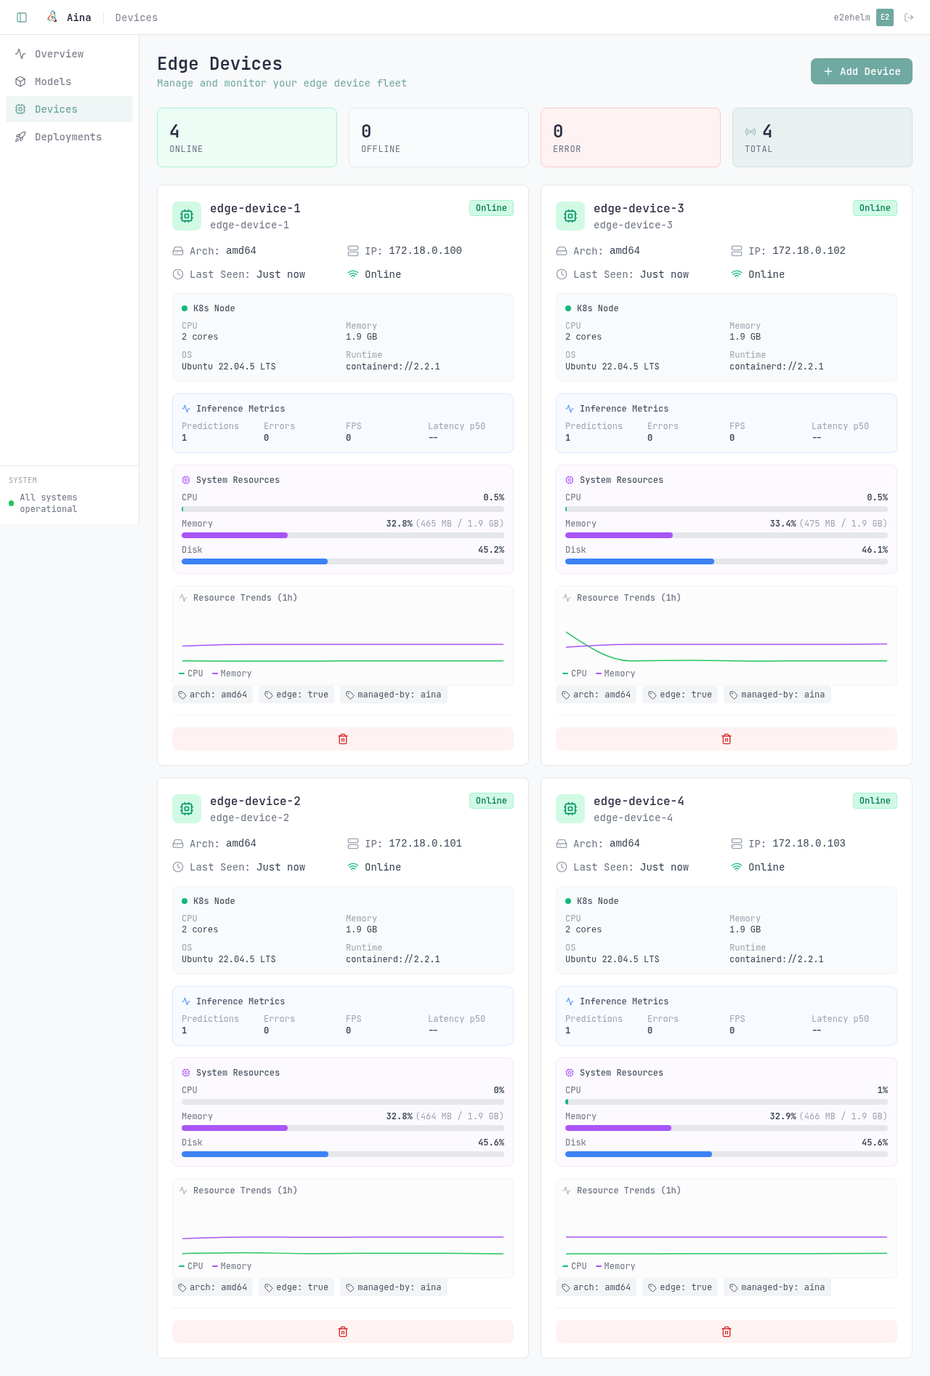Go to the Models section
The image size is (930, 1376).
(70, 81)
